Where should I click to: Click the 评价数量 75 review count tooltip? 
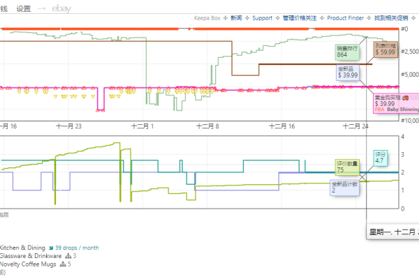tap(347, 167)
